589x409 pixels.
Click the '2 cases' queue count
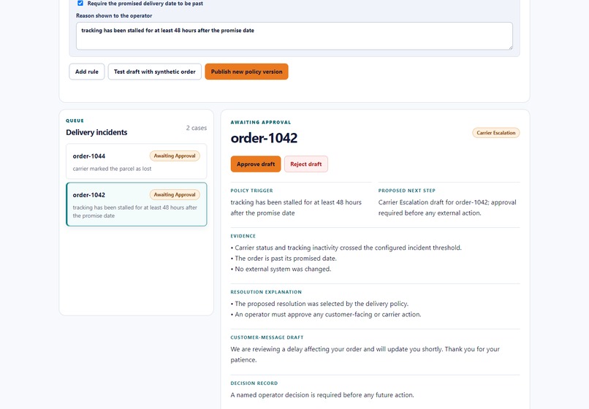pyautogui.click(x=197, y=128)
